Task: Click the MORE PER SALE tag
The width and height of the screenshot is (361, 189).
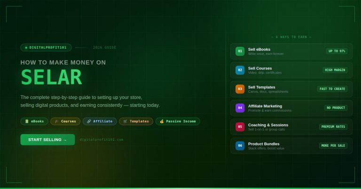Action: pos(333,145)
